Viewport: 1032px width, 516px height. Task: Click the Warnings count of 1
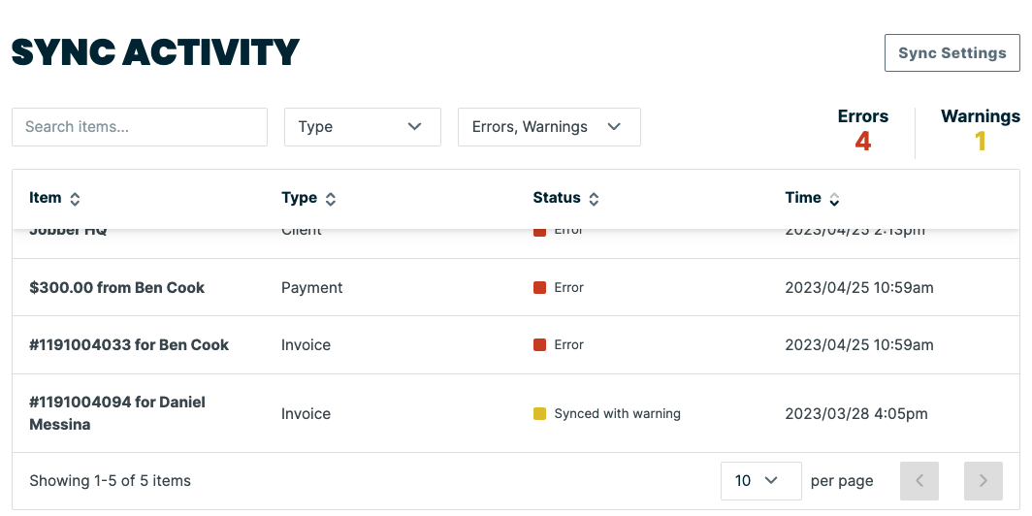980,142
